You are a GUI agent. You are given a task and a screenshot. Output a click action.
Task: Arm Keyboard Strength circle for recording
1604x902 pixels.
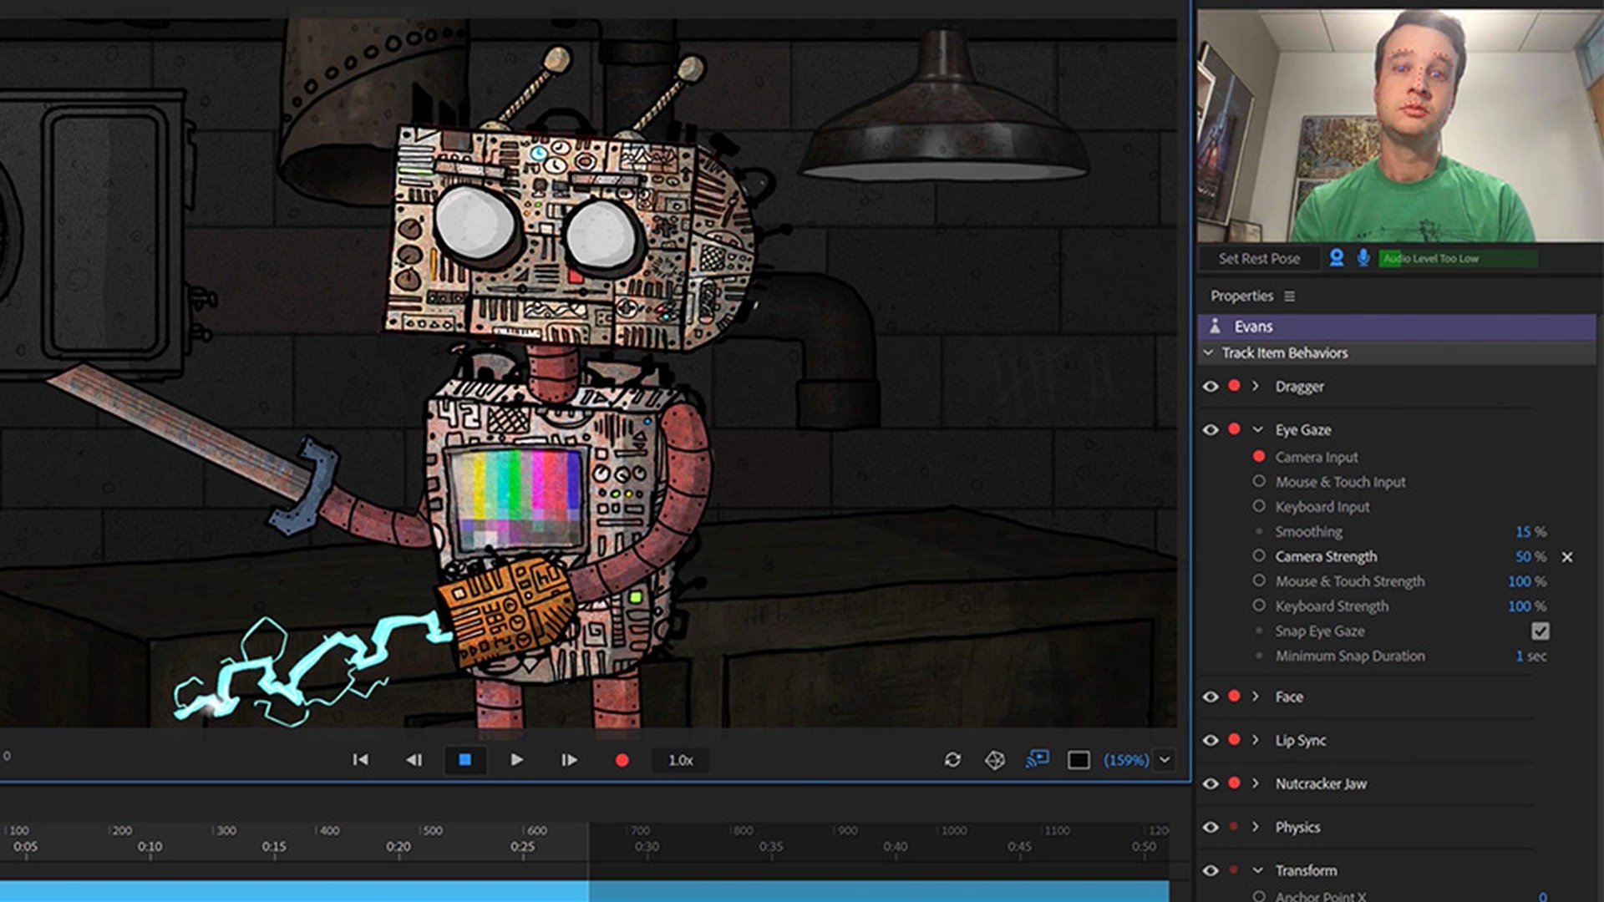tap(1259, 606)
